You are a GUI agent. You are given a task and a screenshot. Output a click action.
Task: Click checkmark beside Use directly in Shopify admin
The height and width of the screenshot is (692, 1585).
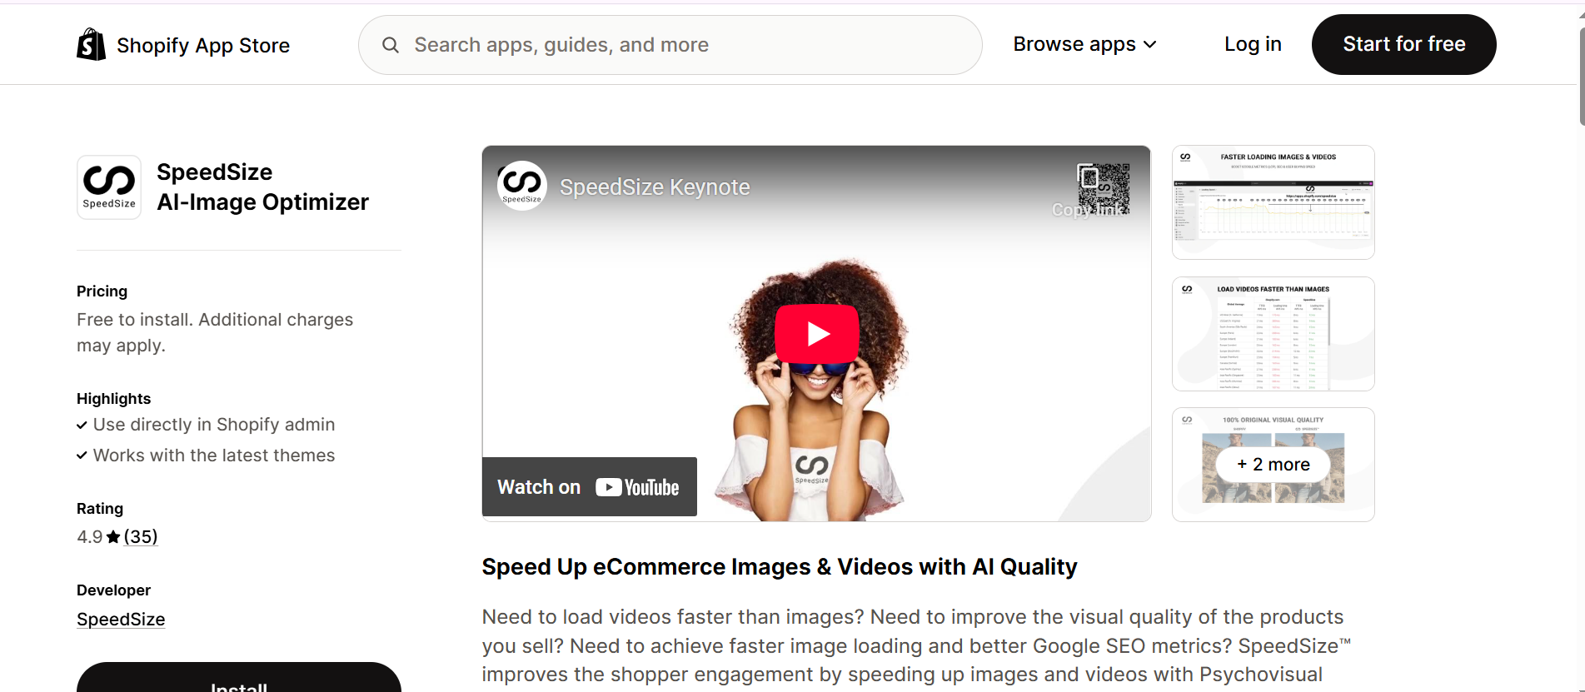pos(82,426)
